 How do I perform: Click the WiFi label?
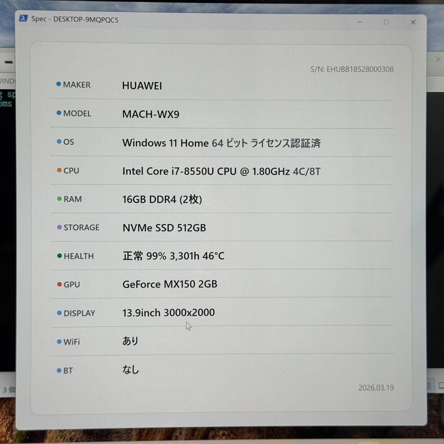[72, 342]
